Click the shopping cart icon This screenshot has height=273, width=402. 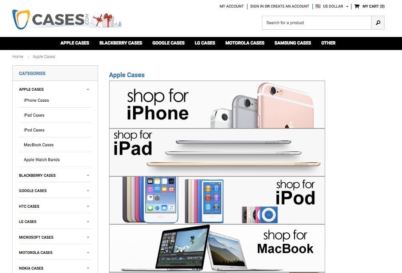pos(357,6)
